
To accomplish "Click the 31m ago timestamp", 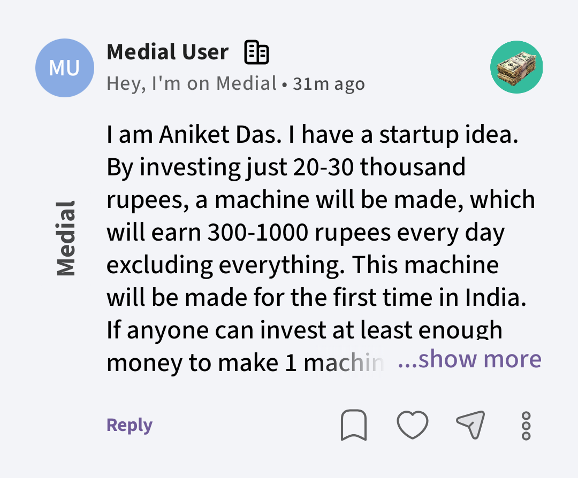I will 329,84.
